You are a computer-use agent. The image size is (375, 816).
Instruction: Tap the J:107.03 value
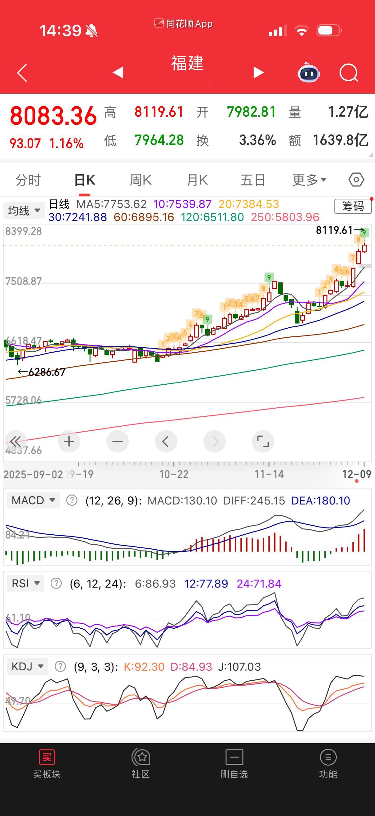239,667
